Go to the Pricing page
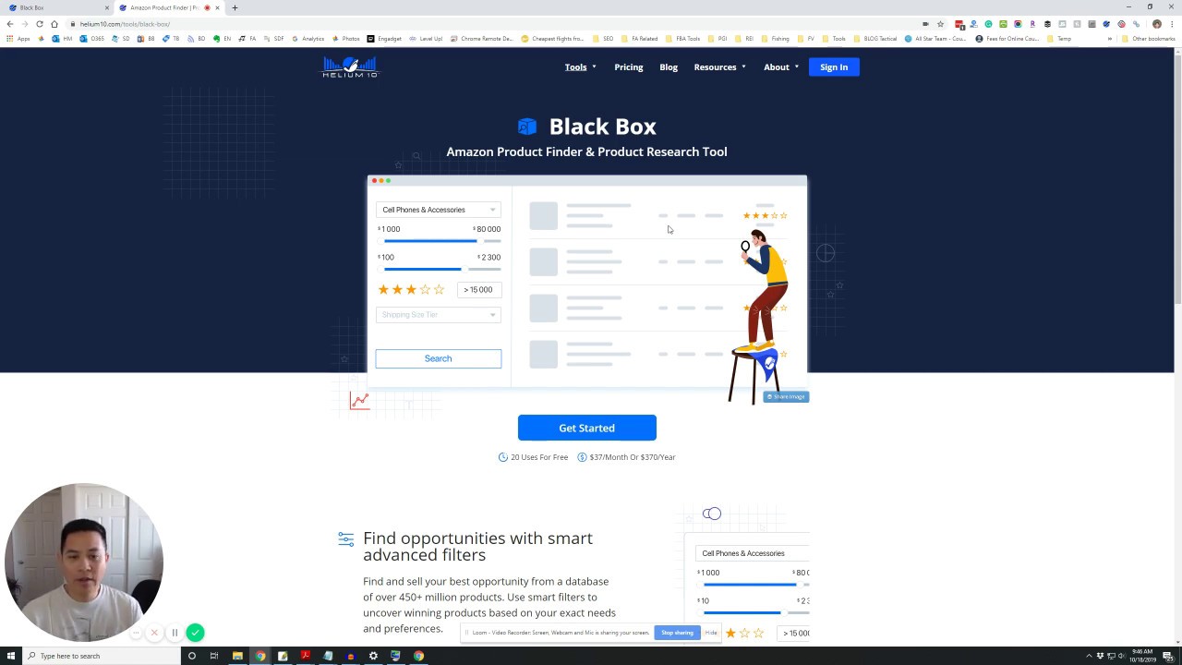The image size is (1182, 665). pos(628,66)
